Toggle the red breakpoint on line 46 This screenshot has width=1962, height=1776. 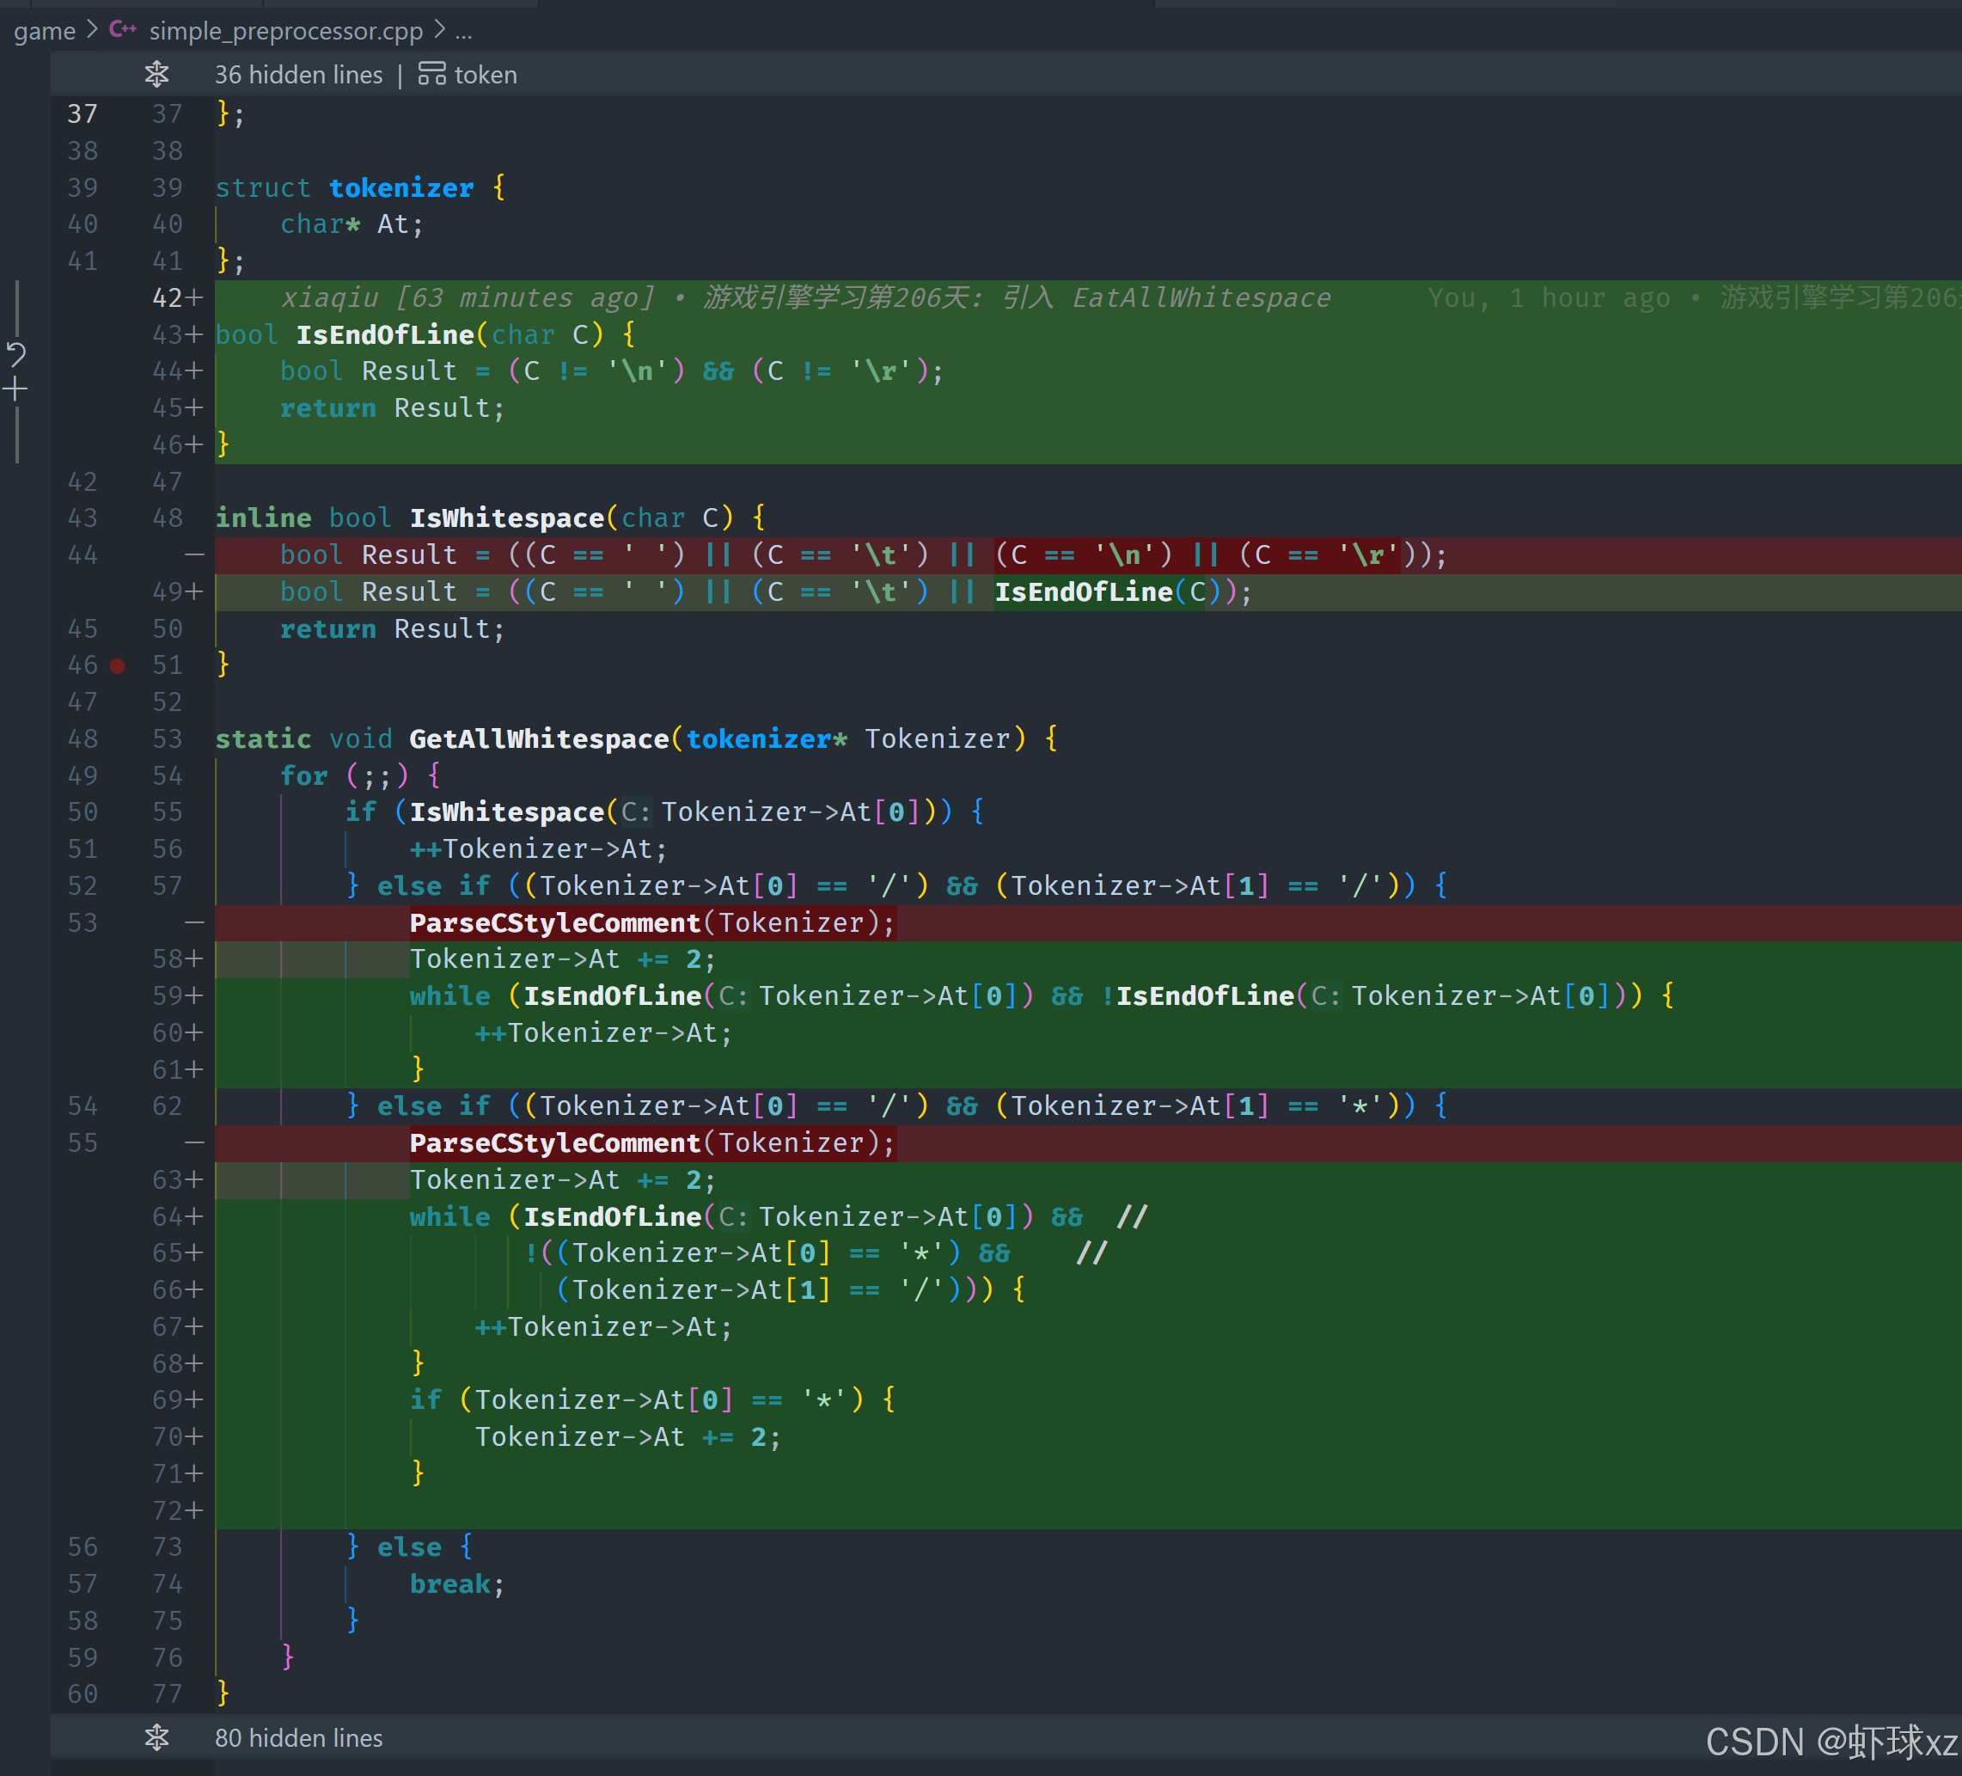(118, 666)
